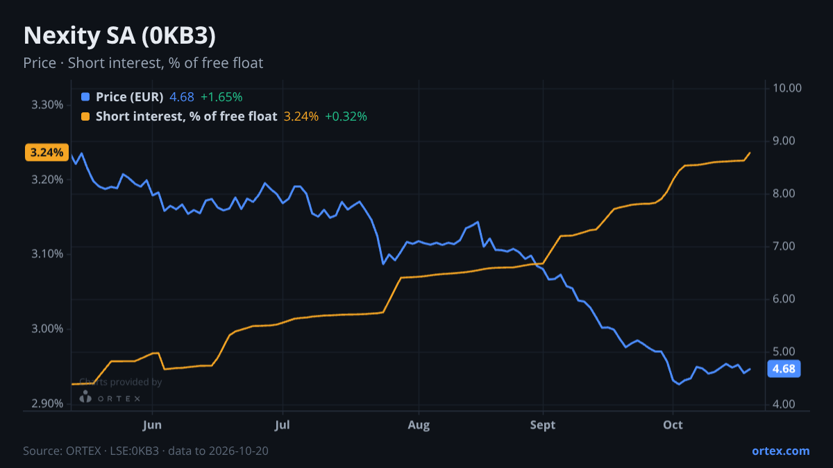Click the 10.00 right axis label
Screen dimensions: 833x468
pyautogui.click(x=786, y=88)
